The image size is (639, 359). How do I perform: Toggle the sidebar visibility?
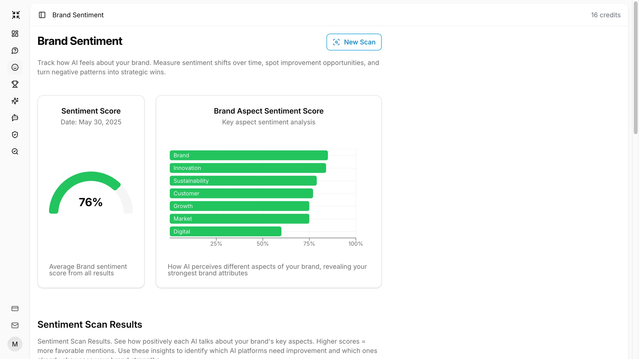tap(42, 15)
